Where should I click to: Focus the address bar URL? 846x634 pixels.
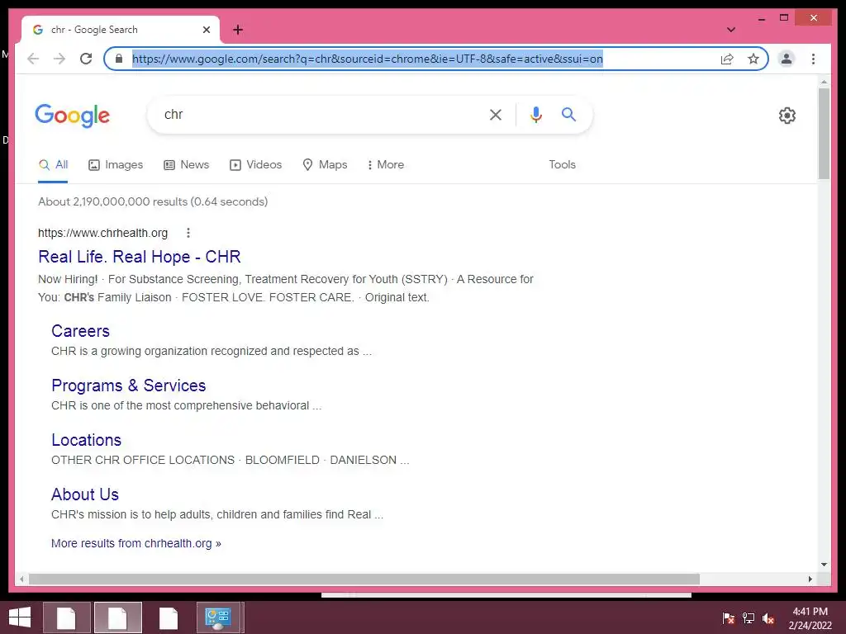coord(368,59)
